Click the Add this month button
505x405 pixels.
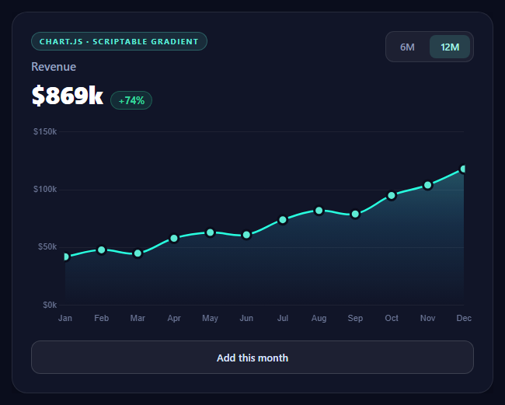click(x=252, y=358)
